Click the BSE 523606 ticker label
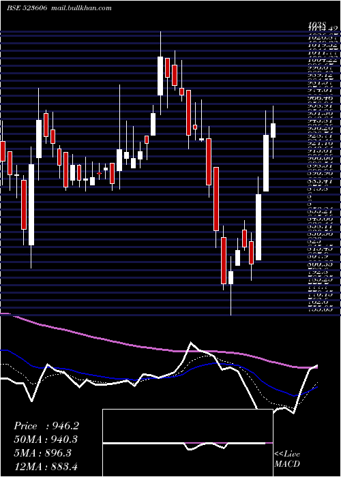 tap(27, 8)
